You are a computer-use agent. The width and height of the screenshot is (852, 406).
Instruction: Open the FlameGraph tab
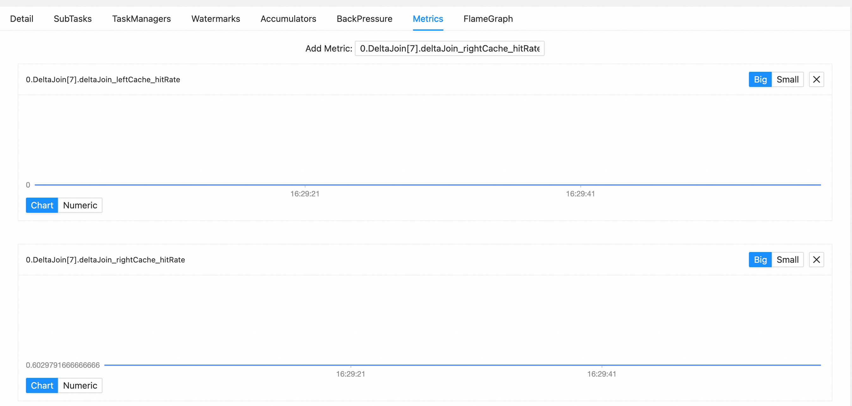(488, 19)
